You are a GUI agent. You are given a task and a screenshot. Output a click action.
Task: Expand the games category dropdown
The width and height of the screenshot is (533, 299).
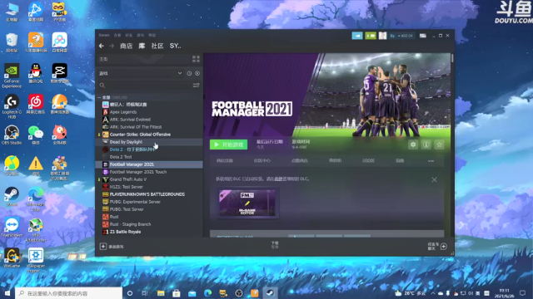[x=180, y=73]
